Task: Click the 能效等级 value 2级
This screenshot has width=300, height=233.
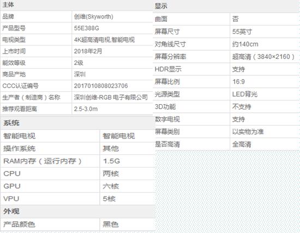Action: coord(79,63)
